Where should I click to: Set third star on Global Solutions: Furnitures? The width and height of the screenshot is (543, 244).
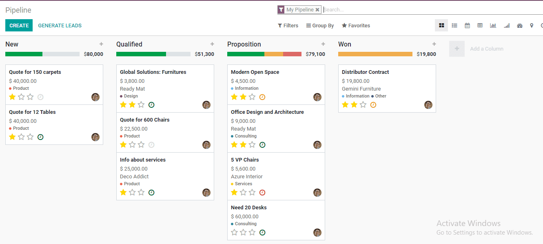[141, 105]
